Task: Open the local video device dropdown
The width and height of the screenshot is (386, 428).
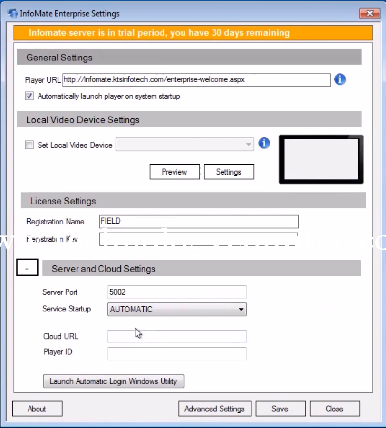Action: tap(184, 144)
